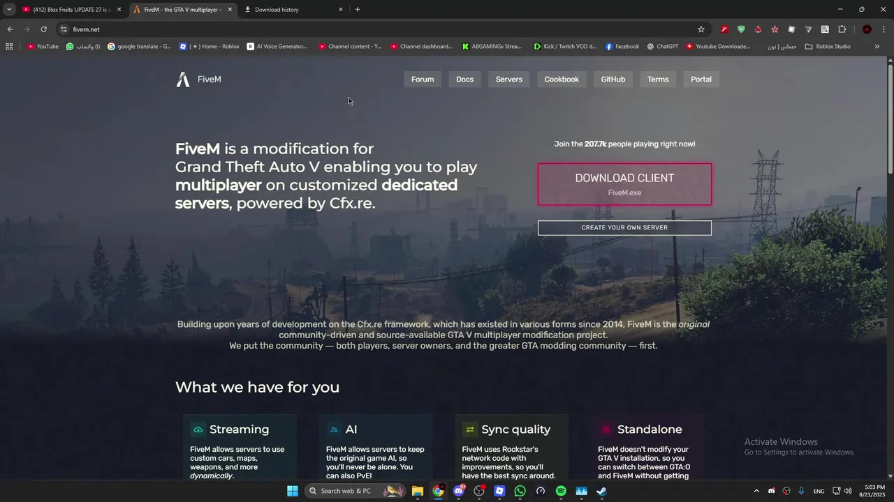Go back using the browser back arrow
This screenshot has width=894, height=502.
click(x=10, y=29)
